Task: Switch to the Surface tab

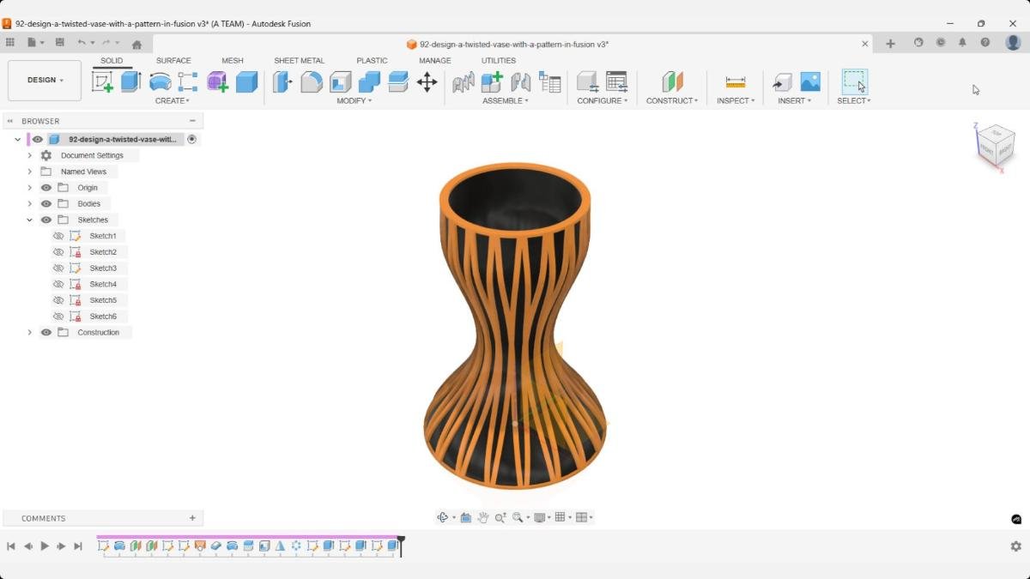Action: pyautogui.click(x=173, y=60)
